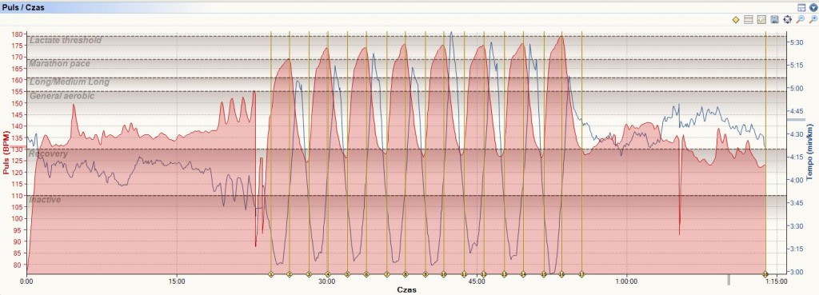
Task: Select lap marker 2 on the time axis
Action: tap(290, 274)
